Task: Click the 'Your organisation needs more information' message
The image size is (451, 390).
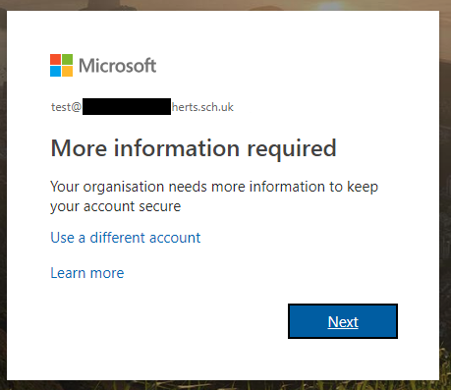Action: pyautogui.click(x=214, y=196)
